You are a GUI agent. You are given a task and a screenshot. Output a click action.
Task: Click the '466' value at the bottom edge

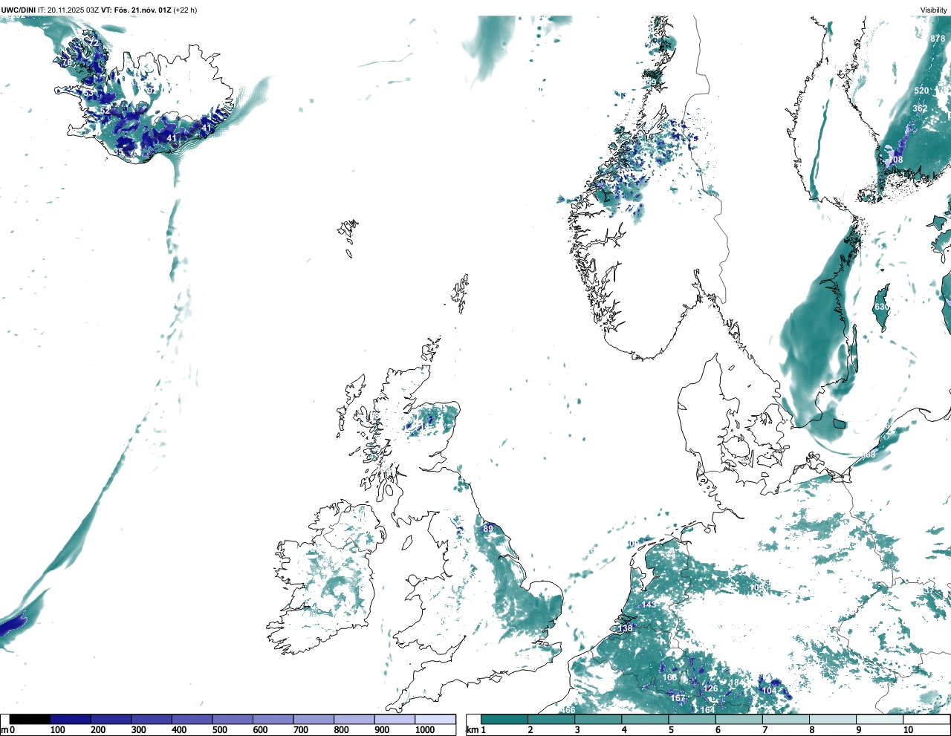(x=568, y=710)
